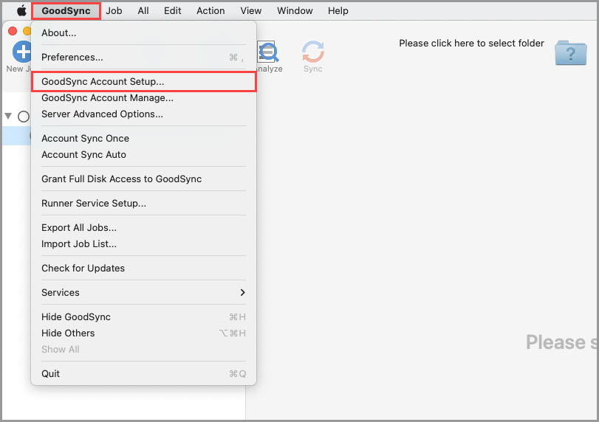The height and width of the screenshot is (422, 599).
Task: Close the GoodSync window with red button
Action: [13, 31]
